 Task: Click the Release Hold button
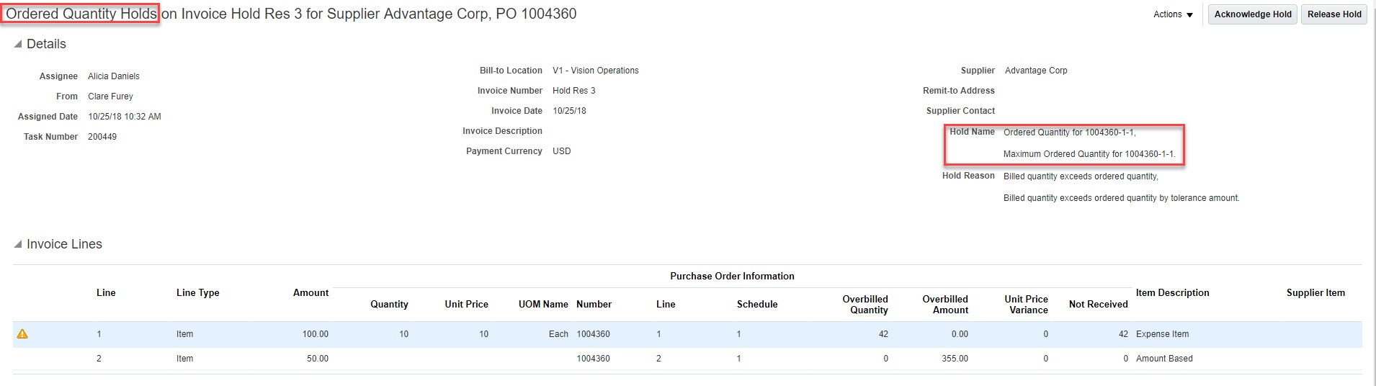pos(1333,14)
